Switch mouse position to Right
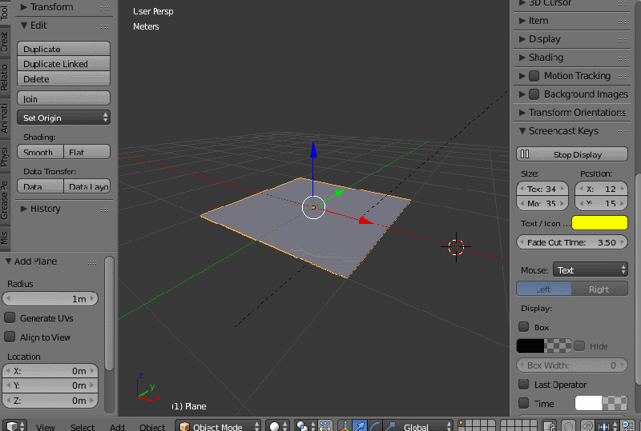This screenshot has height=431, width=641. tap(599, 289)
